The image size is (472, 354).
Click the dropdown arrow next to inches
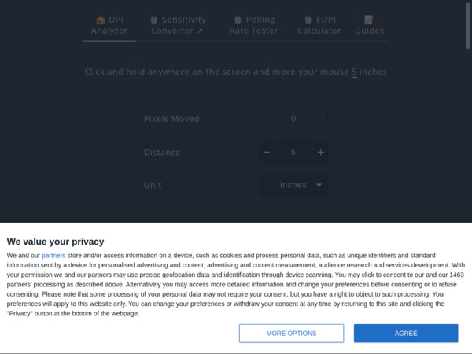tap(319, 185)
